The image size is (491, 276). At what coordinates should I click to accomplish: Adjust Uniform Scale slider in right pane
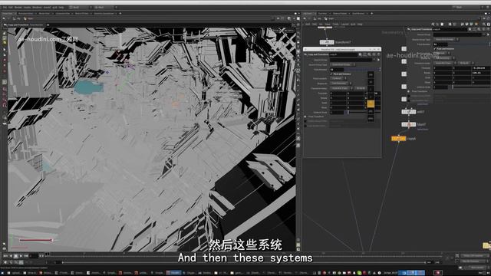tap(470, 87)
